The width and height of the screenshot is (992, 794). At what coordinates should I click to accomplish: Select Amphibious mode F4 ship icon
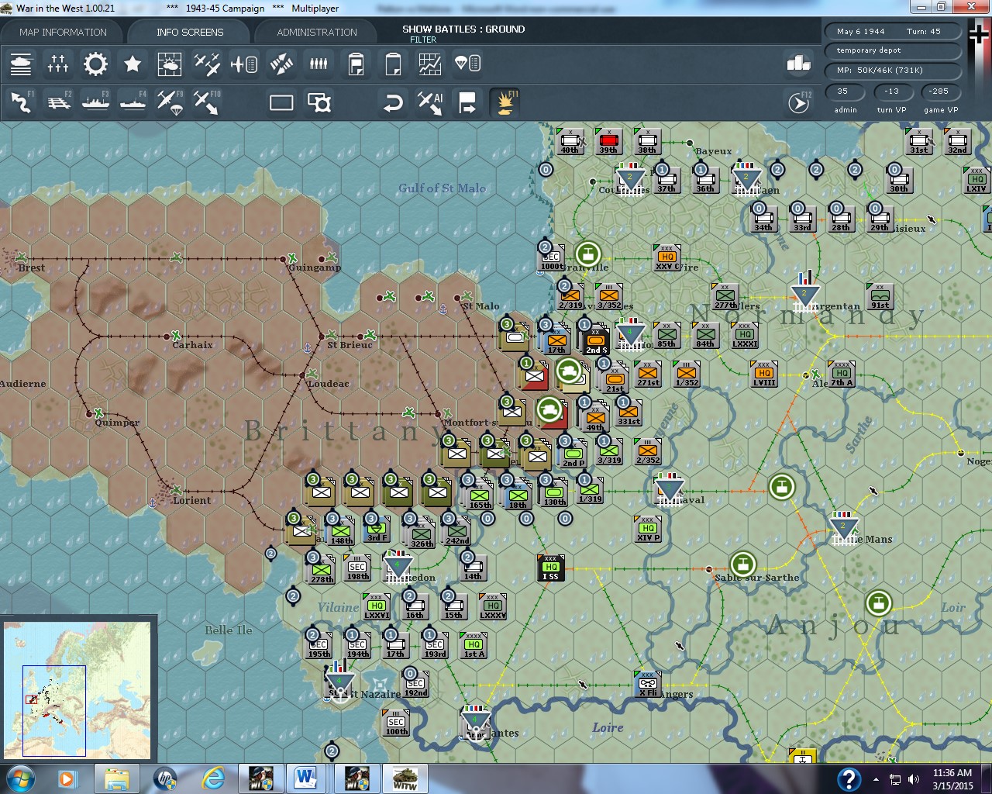pos(133,102)
